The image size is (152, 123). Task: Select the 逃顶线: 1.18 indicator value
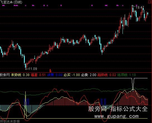point(126,75)
